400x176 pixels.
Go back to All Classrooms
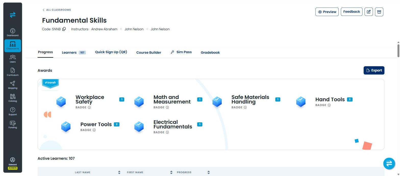point(57,10)
